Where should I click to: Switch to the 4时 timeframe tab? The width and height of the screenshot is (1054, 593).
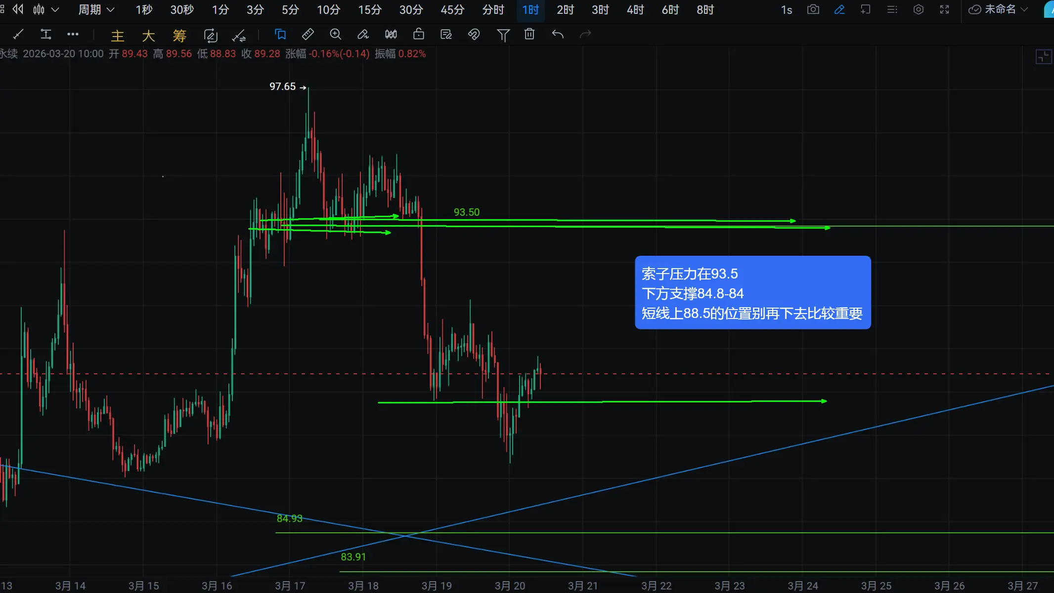click(635, 9)
